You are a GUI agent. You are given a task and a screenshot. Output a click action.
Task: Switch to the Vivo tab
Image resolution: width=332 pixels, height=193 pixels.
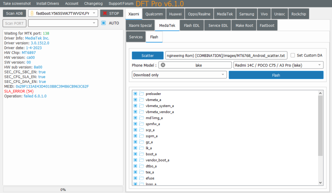pyautogui.click(x=264, y=14)
